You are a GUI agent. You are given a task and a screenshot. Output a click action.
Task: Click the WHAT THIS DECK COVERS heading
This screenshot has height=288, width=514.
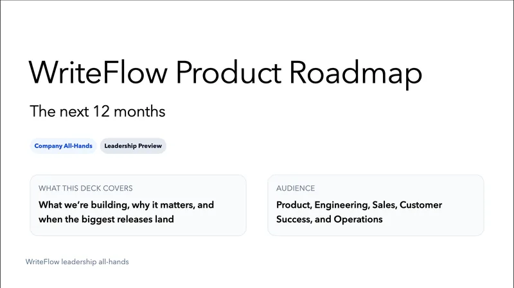click(x=85, y=188)
